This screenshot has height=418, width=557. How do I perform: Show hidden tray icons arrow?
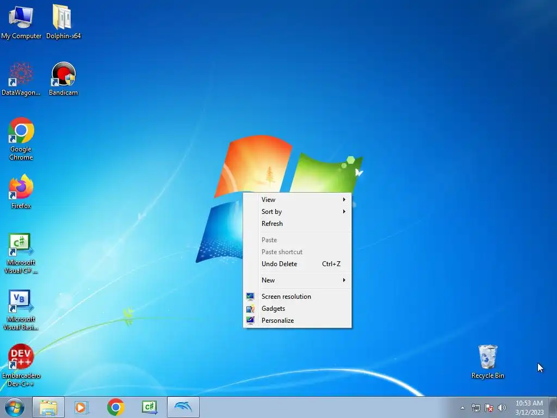[462, 408]
